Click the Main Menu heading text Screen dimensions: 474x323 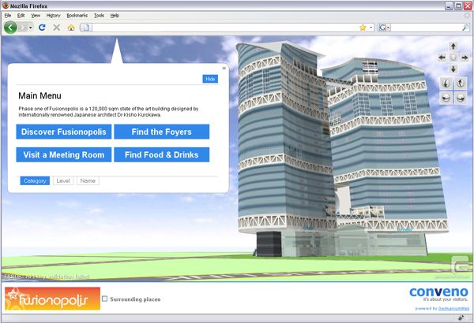click(39, 96)
